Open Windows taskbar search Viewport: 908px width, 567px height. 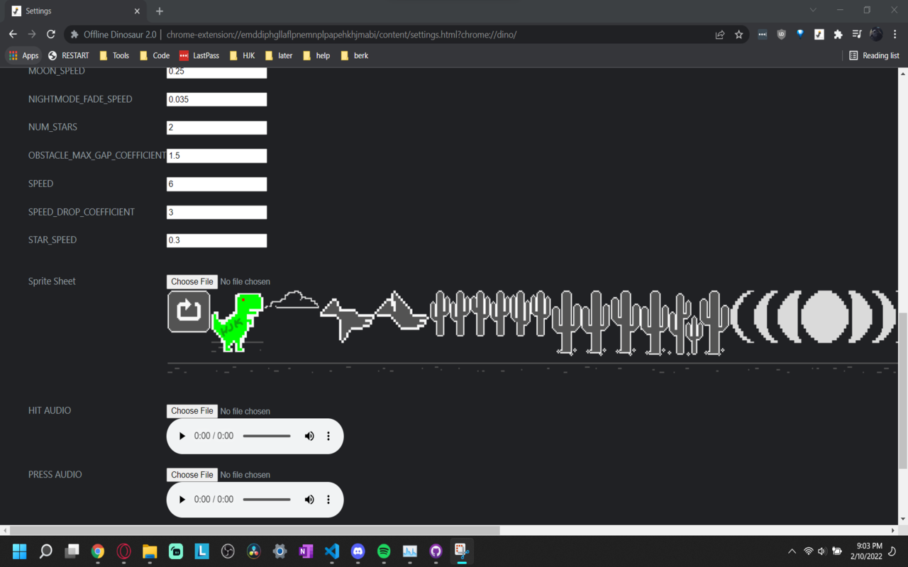(46, 551)
